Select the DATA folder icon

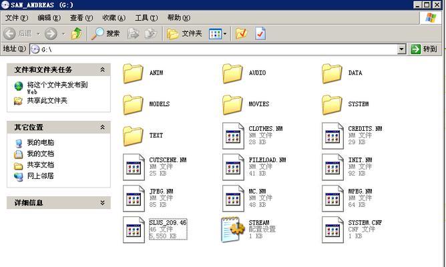point(332,73)
